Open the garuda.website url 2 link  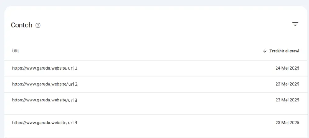point(45,84)
